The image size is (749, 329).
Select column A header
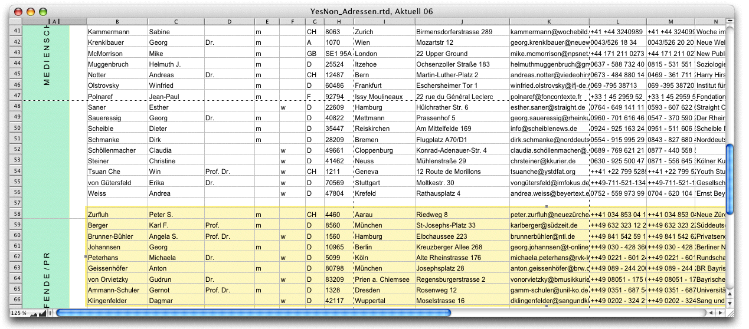pyautogui.click(x=54, y=21)
